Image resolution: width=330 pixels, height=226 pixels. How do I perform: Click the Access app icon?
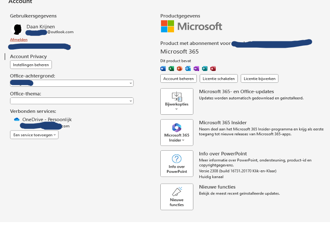213,69
